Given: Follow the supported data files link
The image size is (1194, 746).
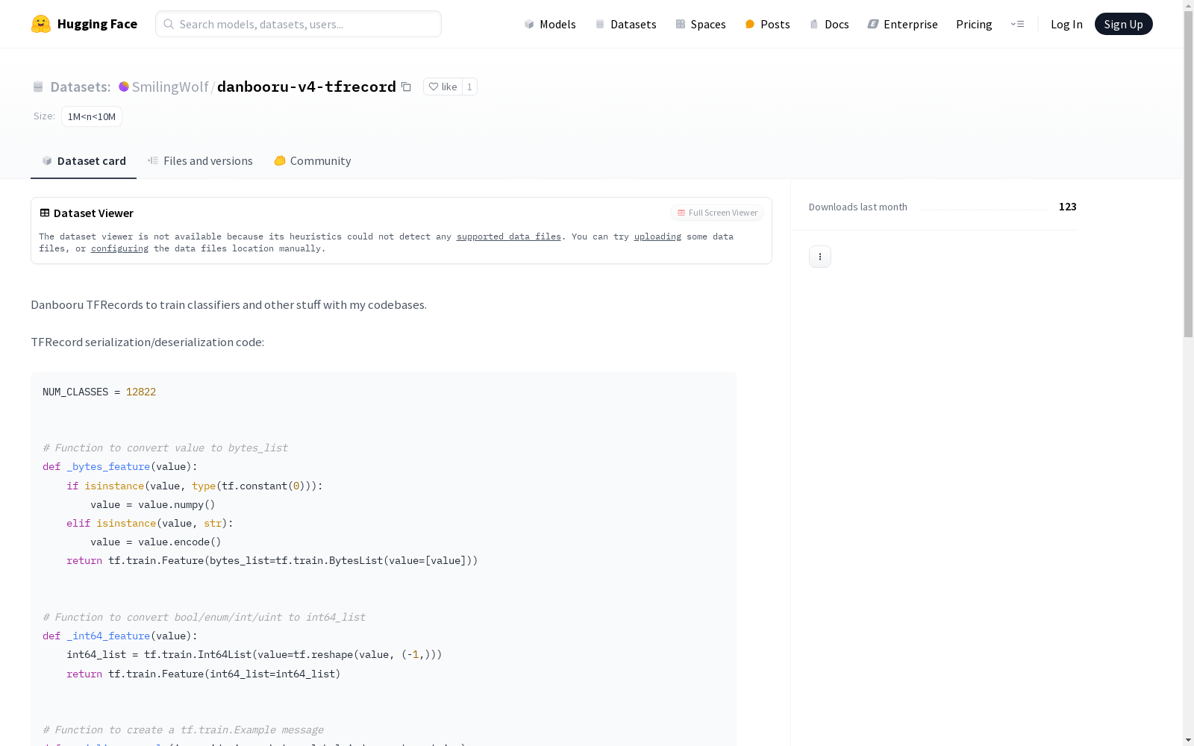Looking at the screenshot, I should tap(508, 236).
